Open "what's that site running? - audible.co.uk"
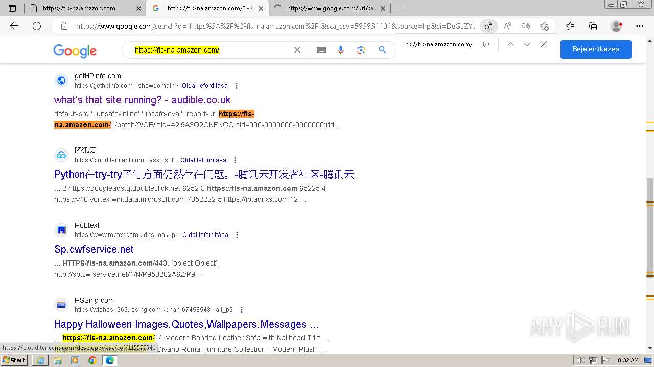Viewport: 654px width, 367px height. [x=142, y=100]
